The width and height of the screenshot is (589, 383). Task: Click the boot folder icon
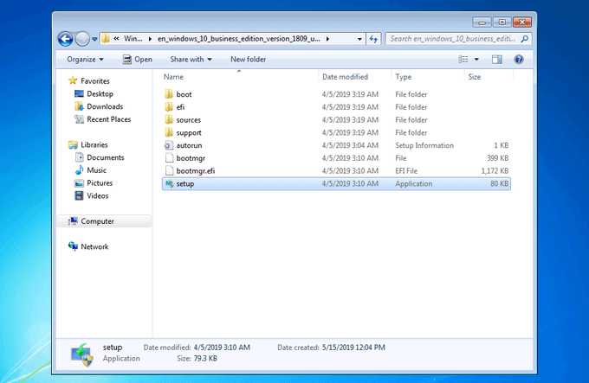coord(169,94)
